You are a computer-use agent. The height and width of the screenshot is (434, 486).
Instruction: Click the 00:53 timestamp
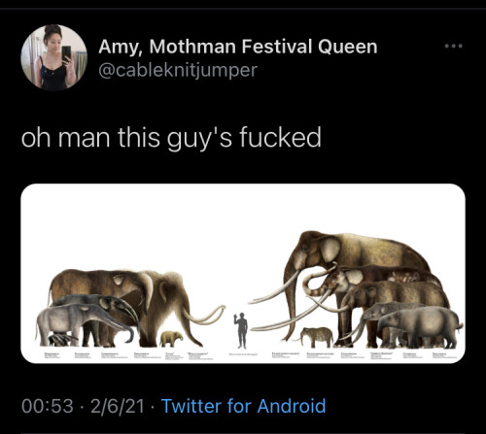point(48,406)
